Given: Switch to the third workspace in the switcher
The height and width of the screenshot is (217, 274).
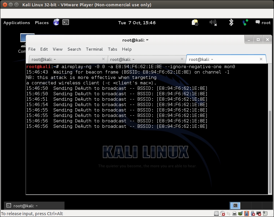Looking at the screenshot, I should 257,206.
